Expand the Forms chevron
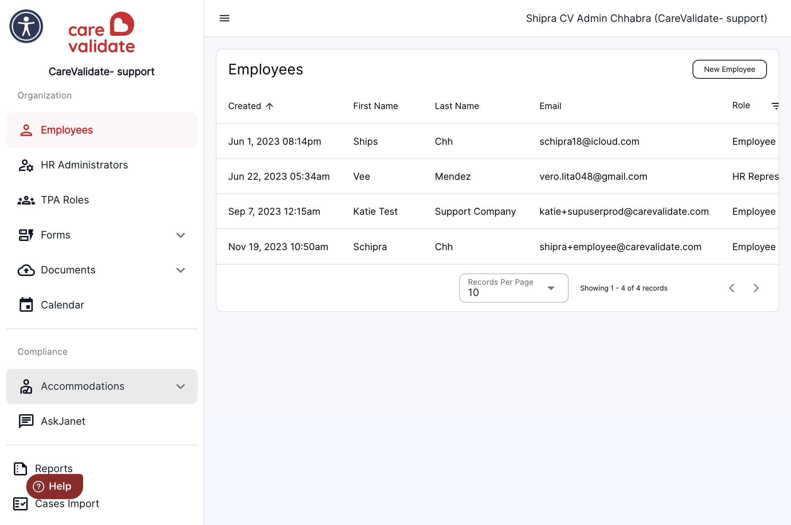This screenshot has width=791, height=525. coord(181,235)
